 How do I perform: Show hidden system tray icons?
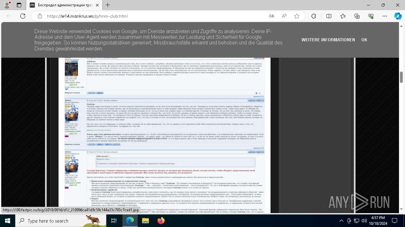point(341,221)
